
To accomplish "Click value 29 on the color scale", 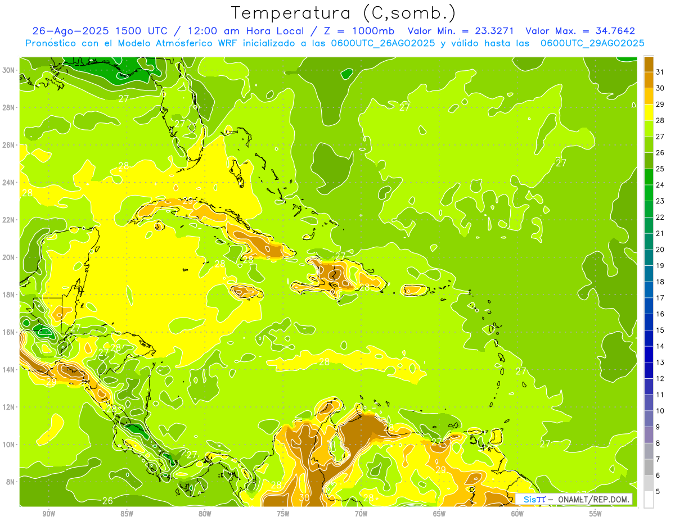I will click(660, 105).
